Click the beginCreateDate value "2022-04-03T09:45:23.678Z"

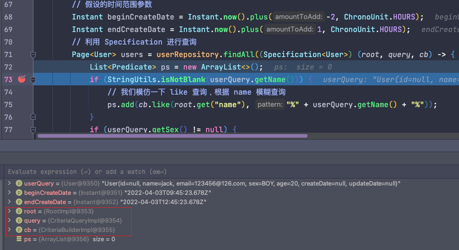click(168, 192)
